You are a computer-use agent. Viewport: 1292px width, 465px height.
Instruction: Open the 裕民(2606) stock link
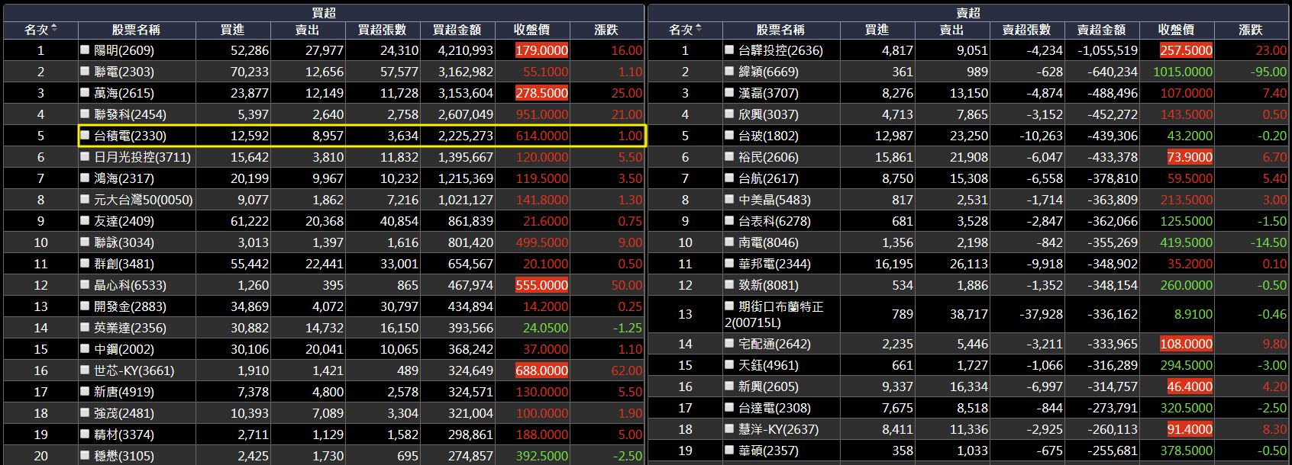tap(768, 157)
